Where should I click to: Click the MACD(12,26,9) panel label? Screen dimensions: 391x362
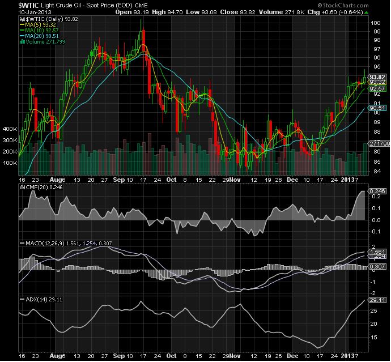(69, 244)
